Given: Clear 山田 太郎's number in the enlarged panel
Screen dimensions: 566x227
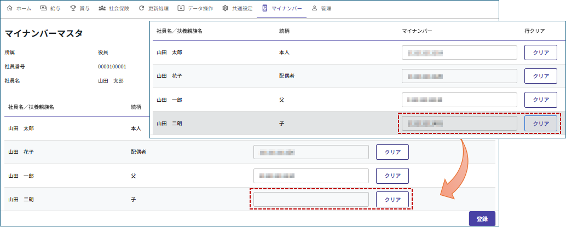Looking at the screenshot, I should [540, 53].
